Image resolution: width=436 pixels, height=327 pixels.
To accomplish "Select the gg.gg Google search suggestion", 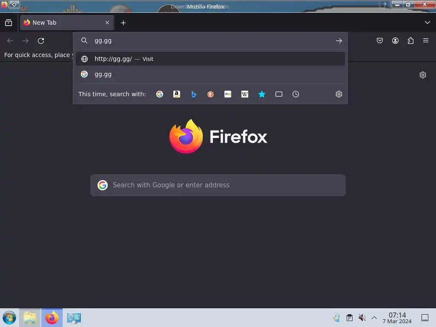I will coord(210,74).
